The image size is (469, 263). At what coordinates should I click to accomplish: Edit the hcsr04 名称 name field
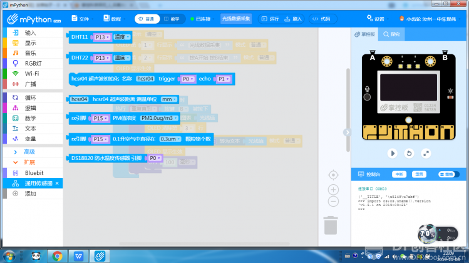(x=145, y=79)
